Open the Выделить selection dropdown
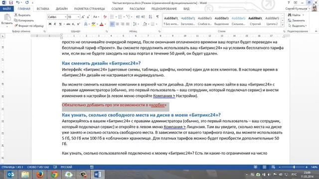 pos(298,26)
